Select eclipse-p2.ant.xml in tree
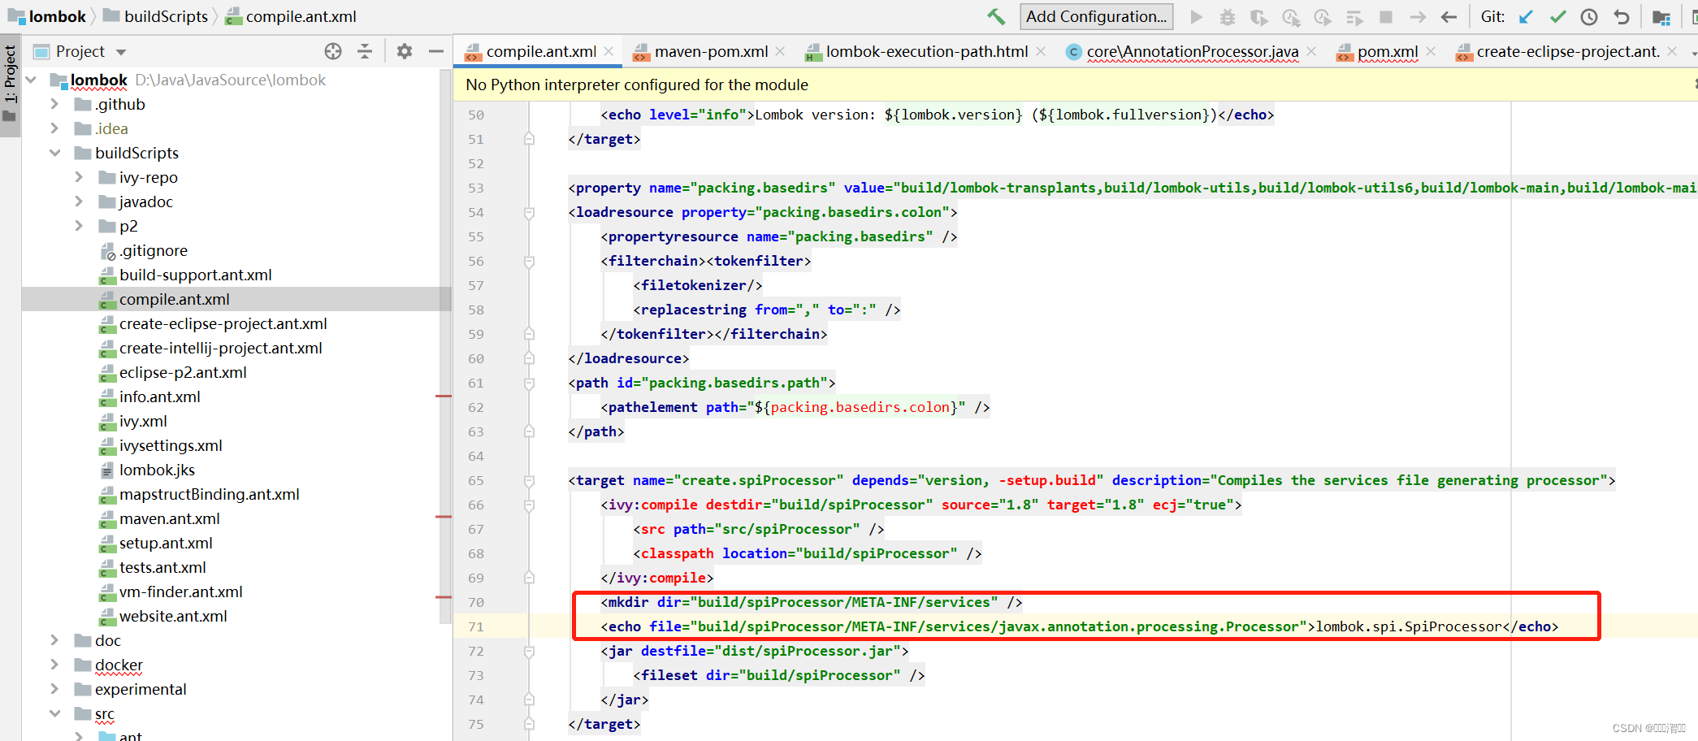Image resolution: width=1698 pixels, height=741 pixels. [x=183, y=372]
